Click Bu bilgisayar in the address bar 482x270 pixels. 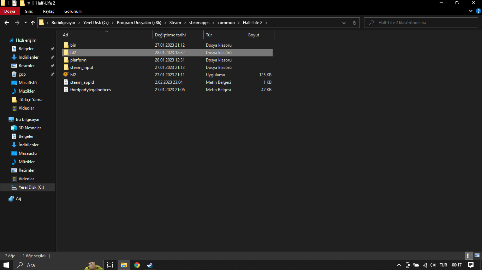(x=63, y=23)
